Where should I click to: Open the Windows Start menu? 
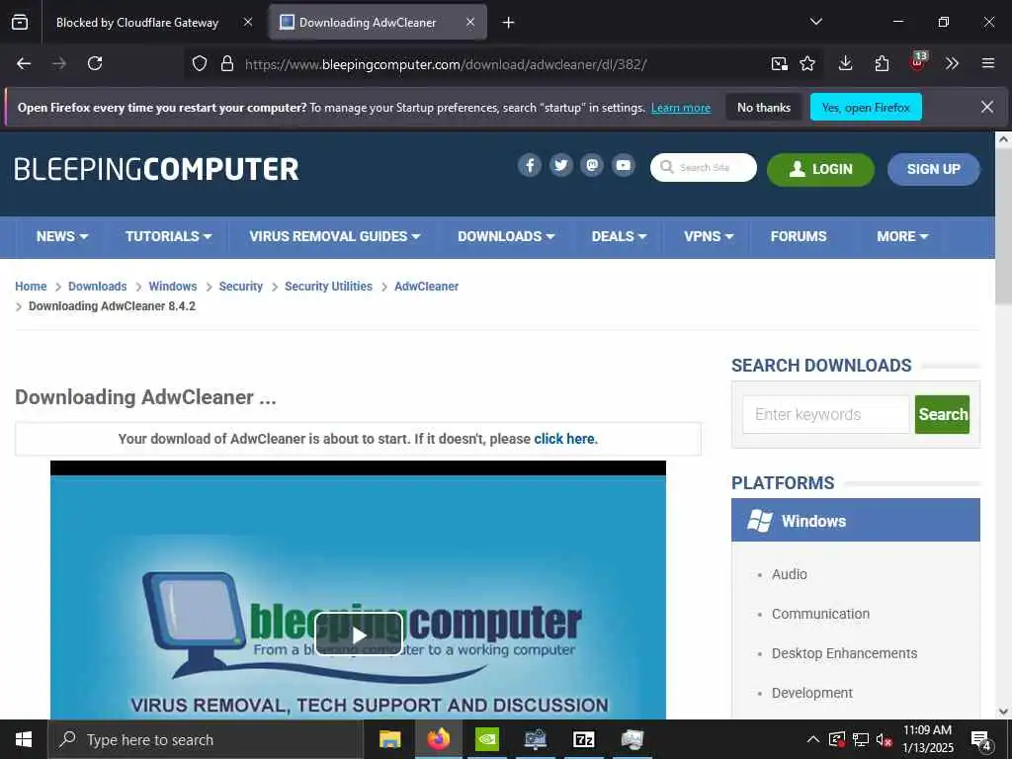point(24,739)
